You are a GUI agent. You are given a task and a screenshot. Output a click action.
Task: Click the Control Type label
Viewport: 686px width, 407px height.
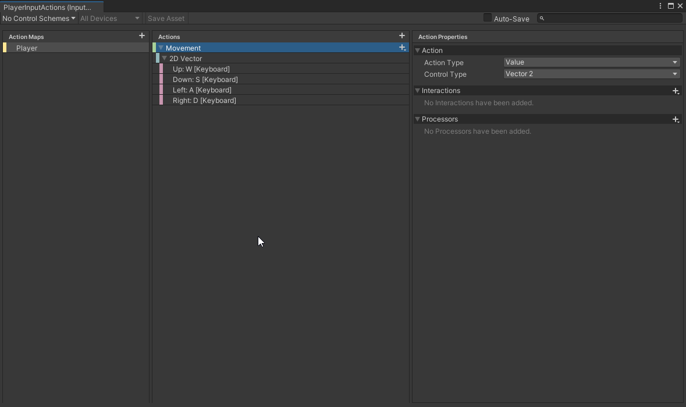tap(445, 74)
